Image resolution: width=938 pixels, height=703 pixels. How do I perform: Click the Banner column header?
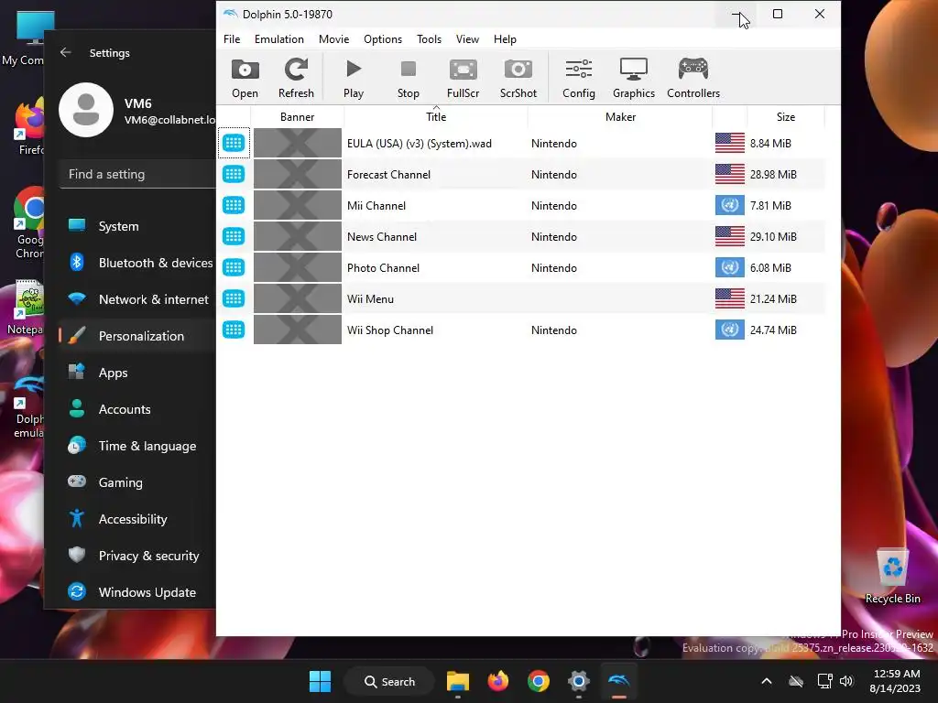(298, 116)
